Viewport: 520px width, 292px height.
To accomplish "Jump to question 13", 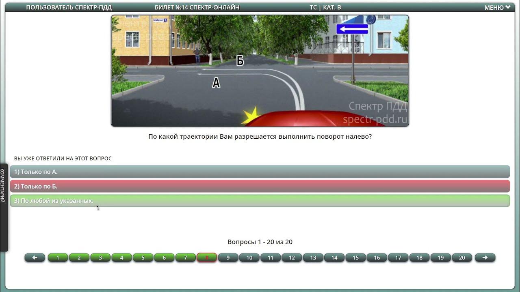I will 313,258.
